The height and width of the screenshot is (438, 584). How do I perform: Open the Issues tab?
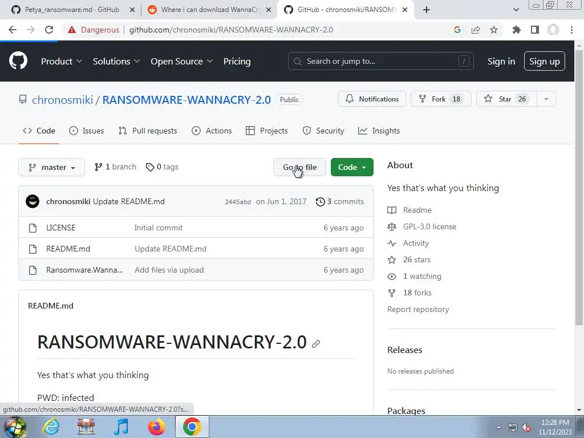point(87,131)
